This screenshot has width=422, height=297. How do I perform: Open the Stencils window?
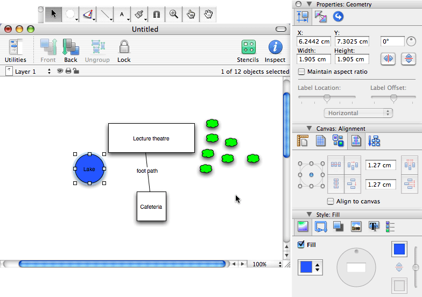tap(248, 51)
